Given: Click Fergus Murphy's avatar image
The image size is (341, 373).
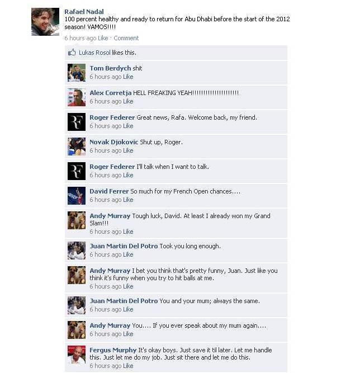Looking at the screenshot, I should click(x=77, y=355).
